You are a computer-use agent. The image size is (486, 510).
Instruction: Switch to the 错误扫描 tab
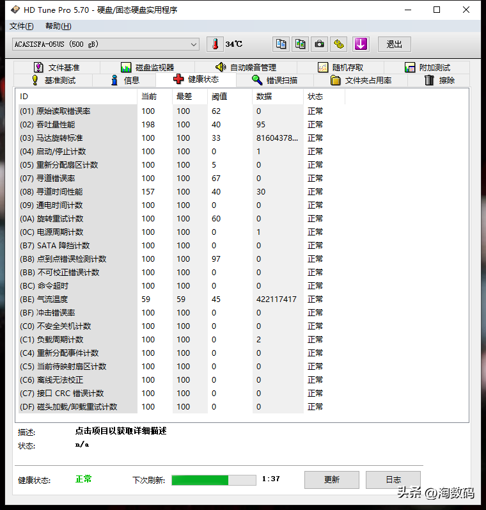(x=275, y=80)
